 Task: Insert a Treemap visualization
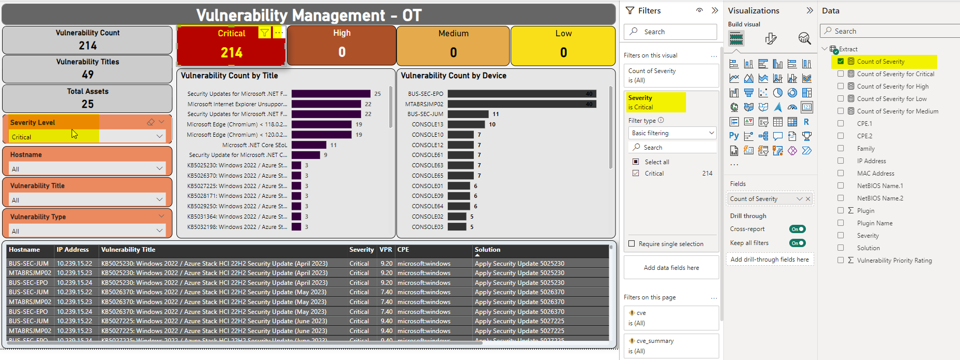pyautogui.click(x=806, y=93)
